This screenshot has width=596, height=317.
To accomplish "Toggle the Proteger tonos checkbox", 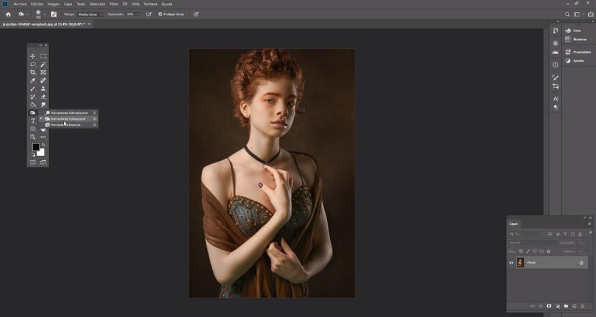I will (x=160, y=14).
